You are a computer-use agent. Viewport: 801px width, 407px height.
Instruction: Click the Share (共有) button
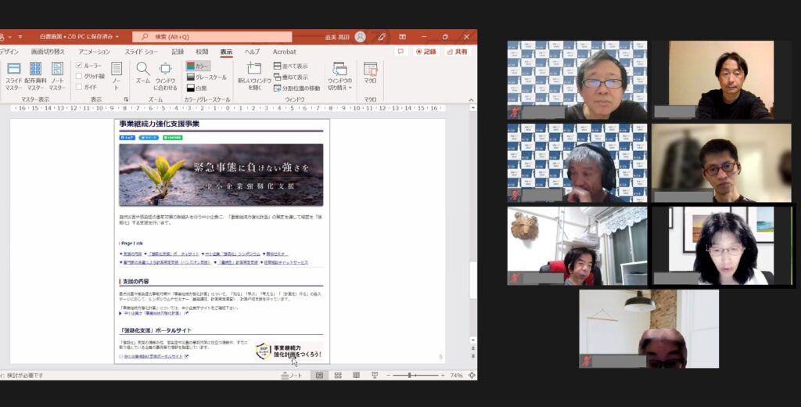[457, 52]
